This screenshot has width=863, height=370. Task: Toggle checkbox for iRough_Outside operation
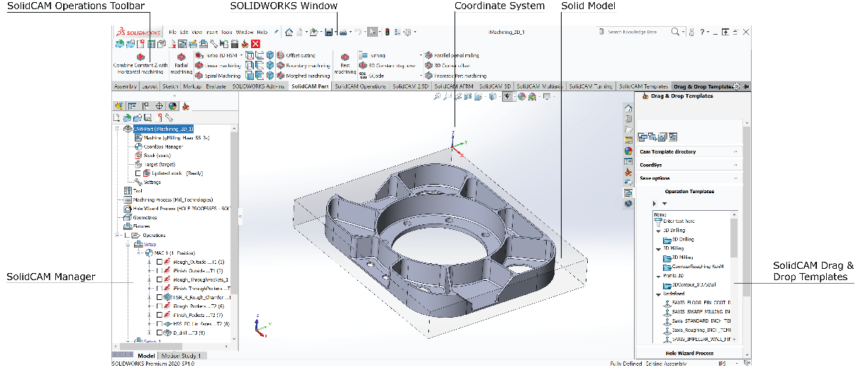(159, 262)
